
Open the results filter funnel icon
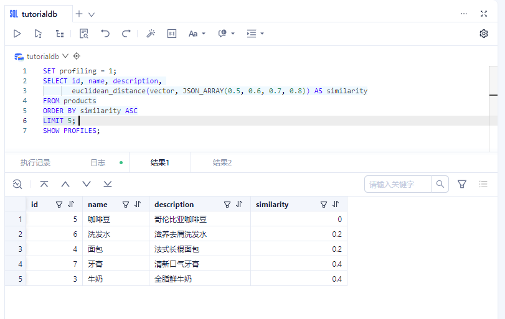(462, 184)
